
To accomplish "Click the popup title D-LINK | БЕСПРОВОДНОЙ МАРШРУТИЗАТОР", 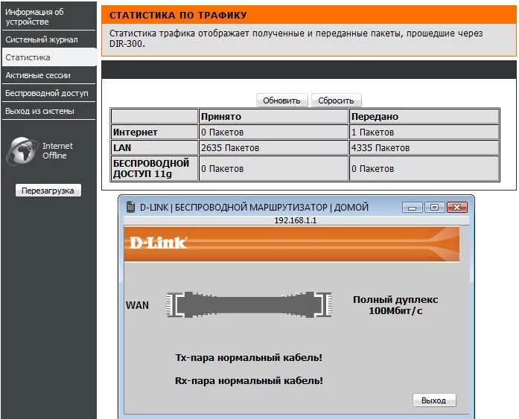I will (x=254, y=208).
